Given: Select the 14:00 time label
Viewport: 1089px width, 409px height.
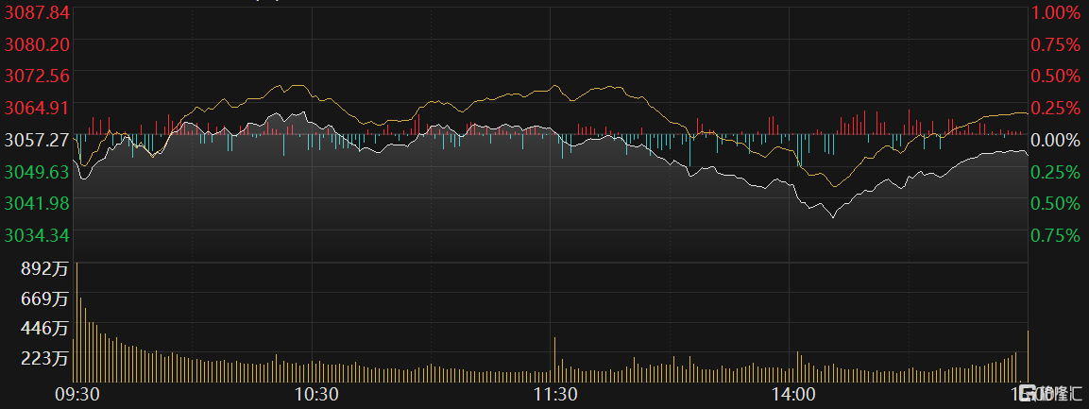Looking at the screenshot, I should [793, 394].
